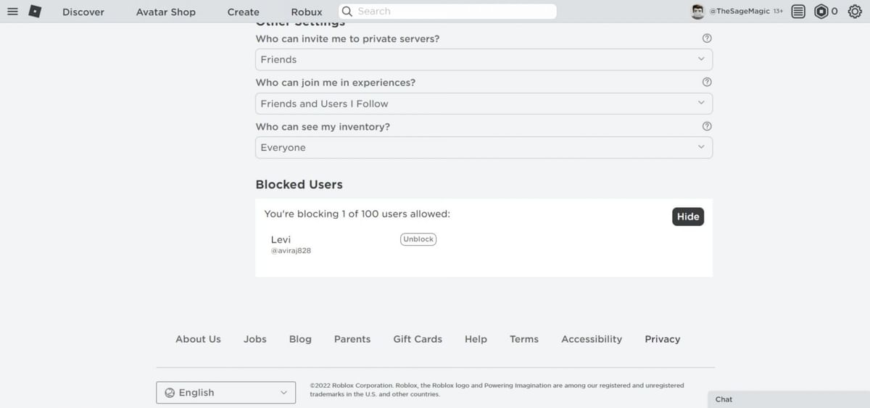Unblock the user Levi
Image resolution: width=870 pixels, height=408 pixels.
point(418,239)
